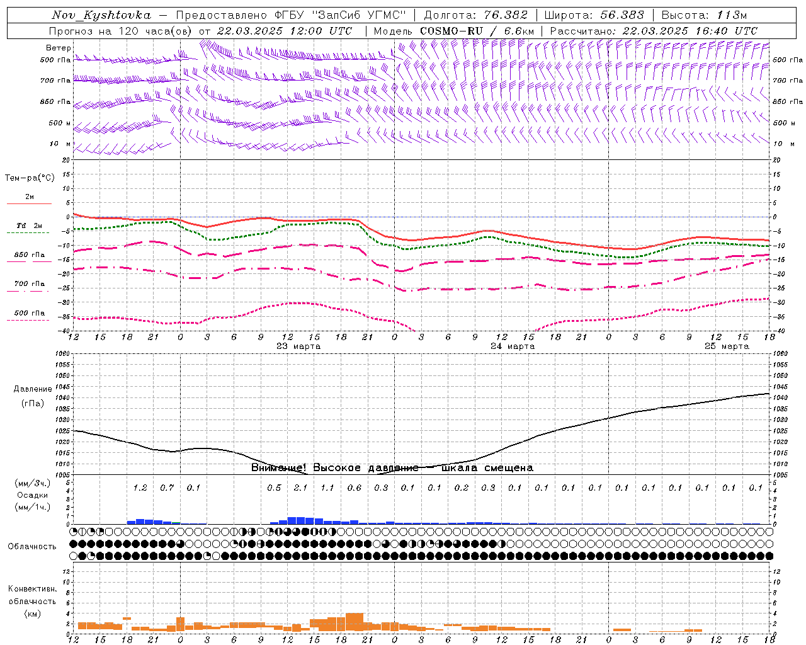
Task: Click the 1.1 precipitation total
Action: [327, 488]
